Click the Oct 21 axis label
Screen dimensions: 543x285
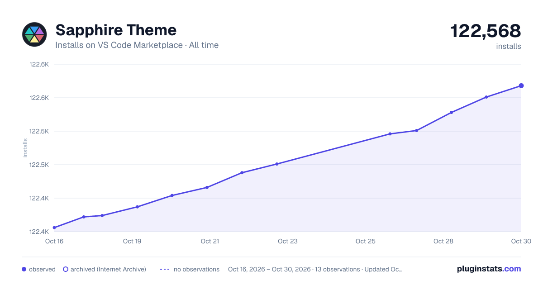click(x=210, y=241)
